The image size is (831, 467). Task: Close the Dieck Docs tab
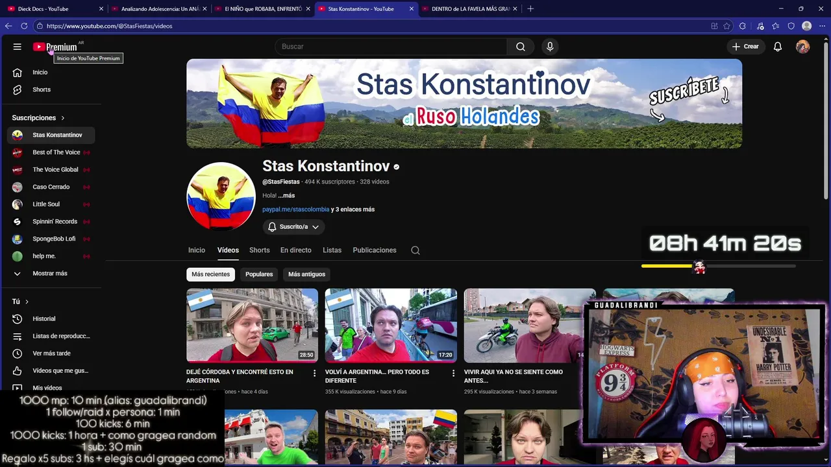click(101, 9)
